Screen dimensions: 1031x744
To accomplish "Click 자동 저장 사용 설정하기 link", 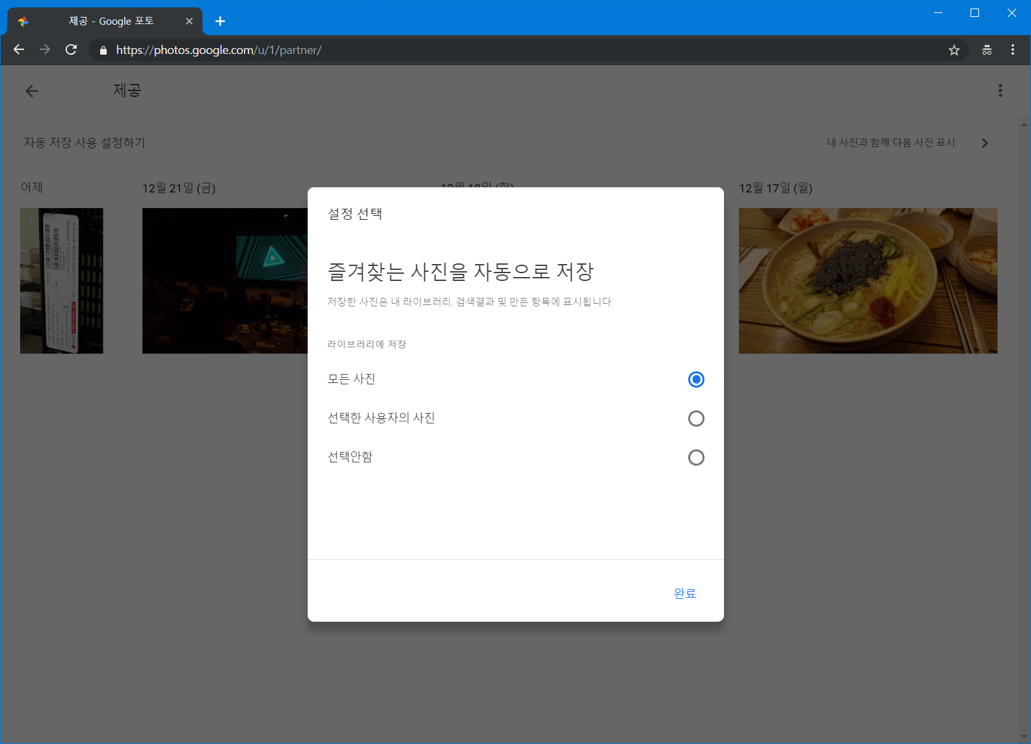I will point(85,142).
